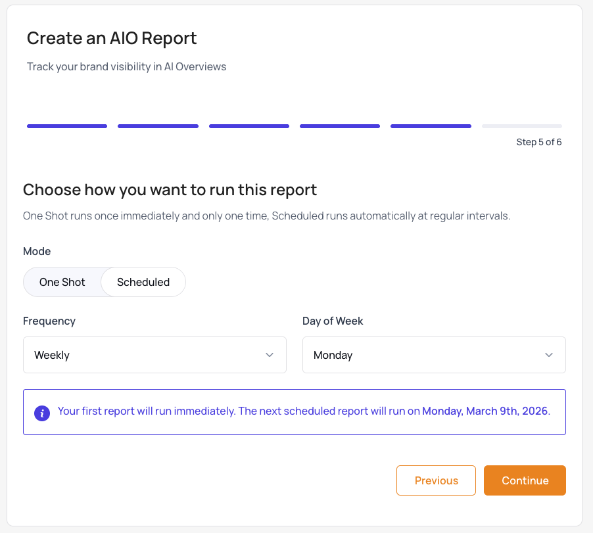Click the fourth progress step segment
Image resolution: width=593 pixels, height=533 pixels.
[340, 126]
